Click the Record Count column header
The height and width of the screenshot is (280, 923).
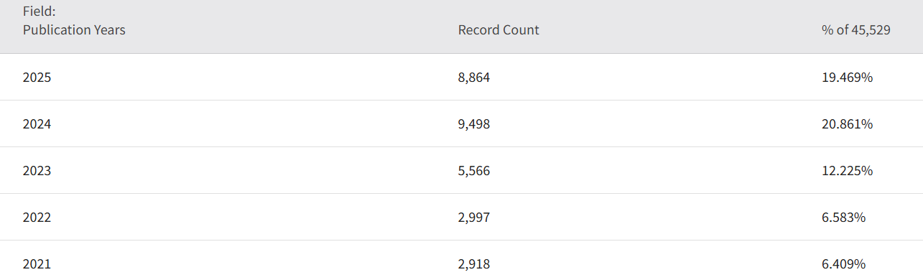(x=498, y=30)
